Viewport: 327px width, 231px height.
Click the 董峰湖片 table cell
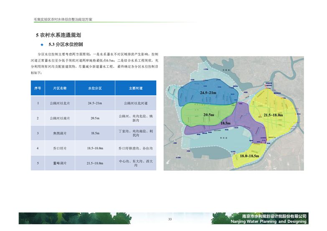[x=60, y=163]
